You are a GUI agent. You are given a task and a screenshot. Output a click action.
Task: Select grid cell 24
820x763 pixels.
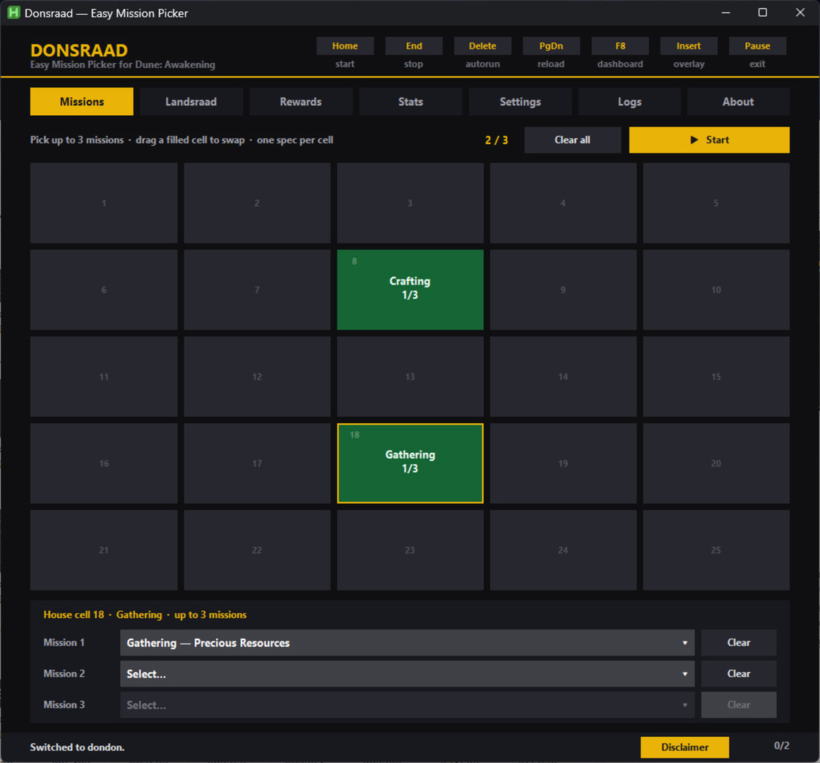563,550
